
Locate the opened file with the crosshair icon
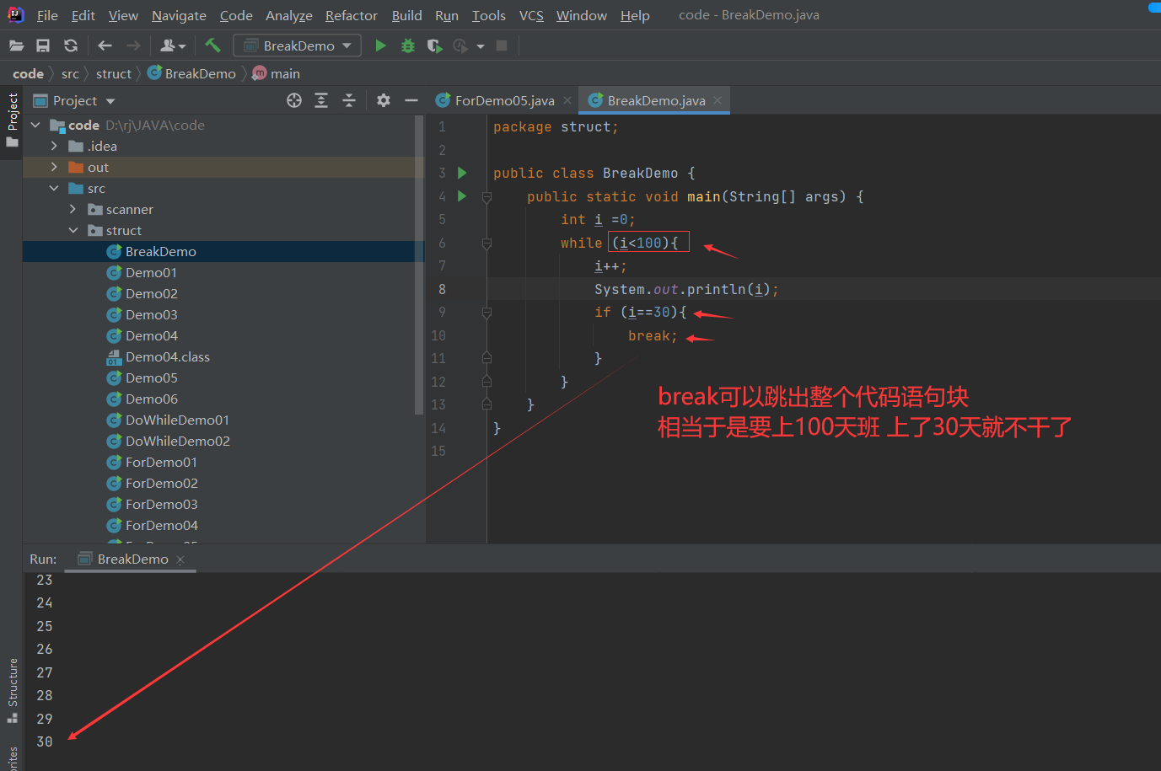(x=294, y=100)
